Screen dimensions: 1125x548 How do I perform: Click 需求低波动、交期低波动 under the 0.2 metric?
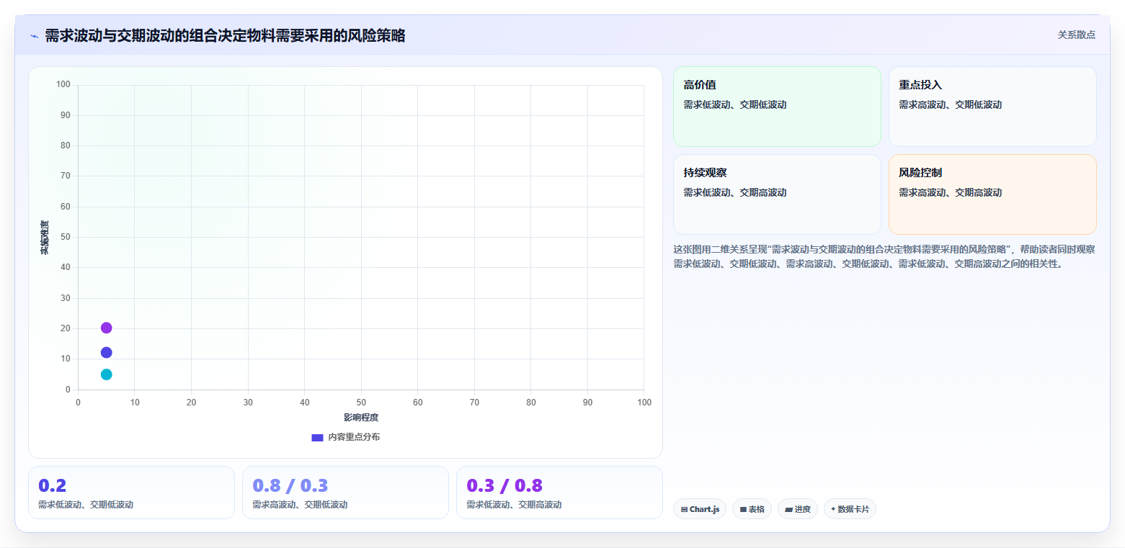[x=86, y=505]
